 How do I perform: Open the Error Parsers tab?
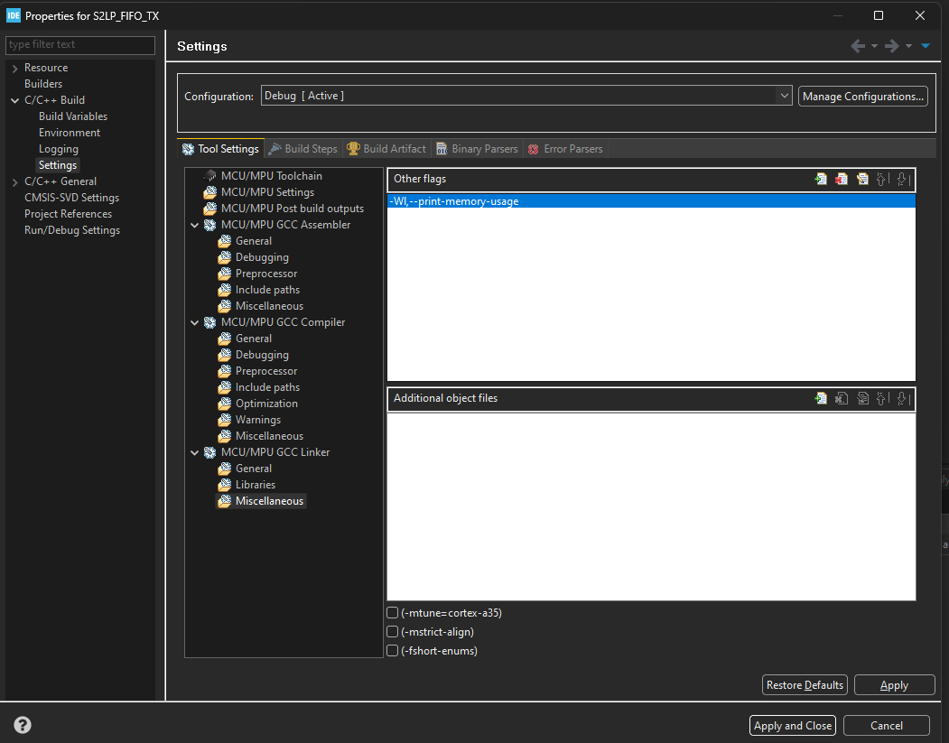click(565, 148)
